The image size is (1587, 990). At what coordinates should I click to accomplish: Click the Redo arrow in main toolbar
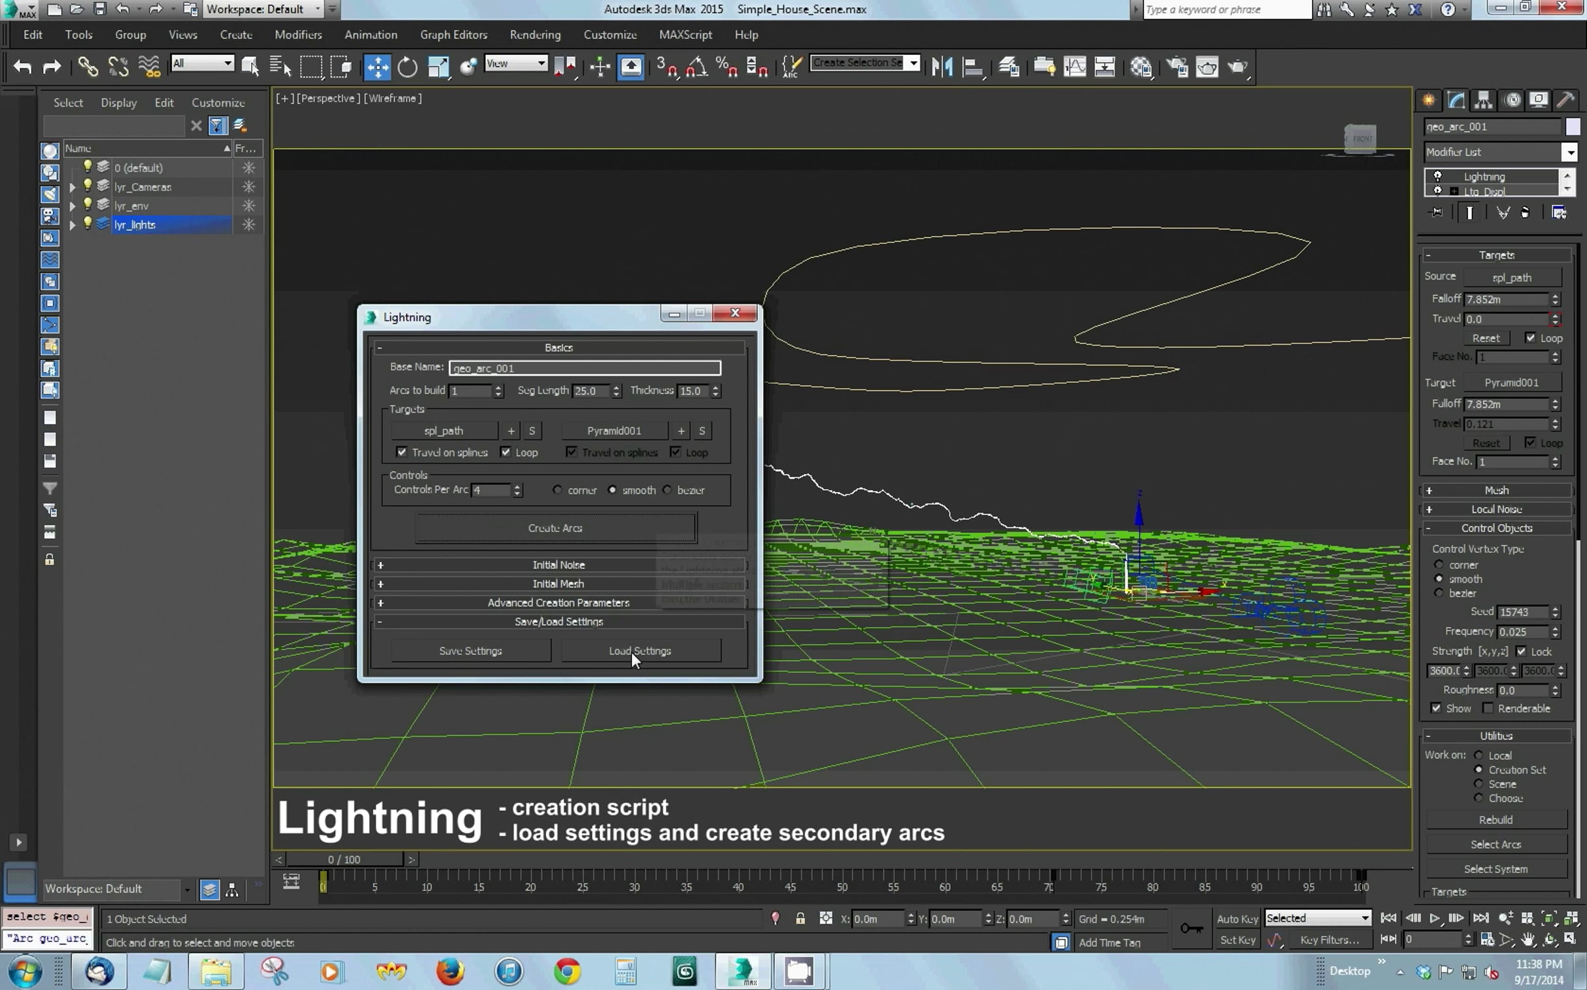pyautogui.click(x=52, y=67)
